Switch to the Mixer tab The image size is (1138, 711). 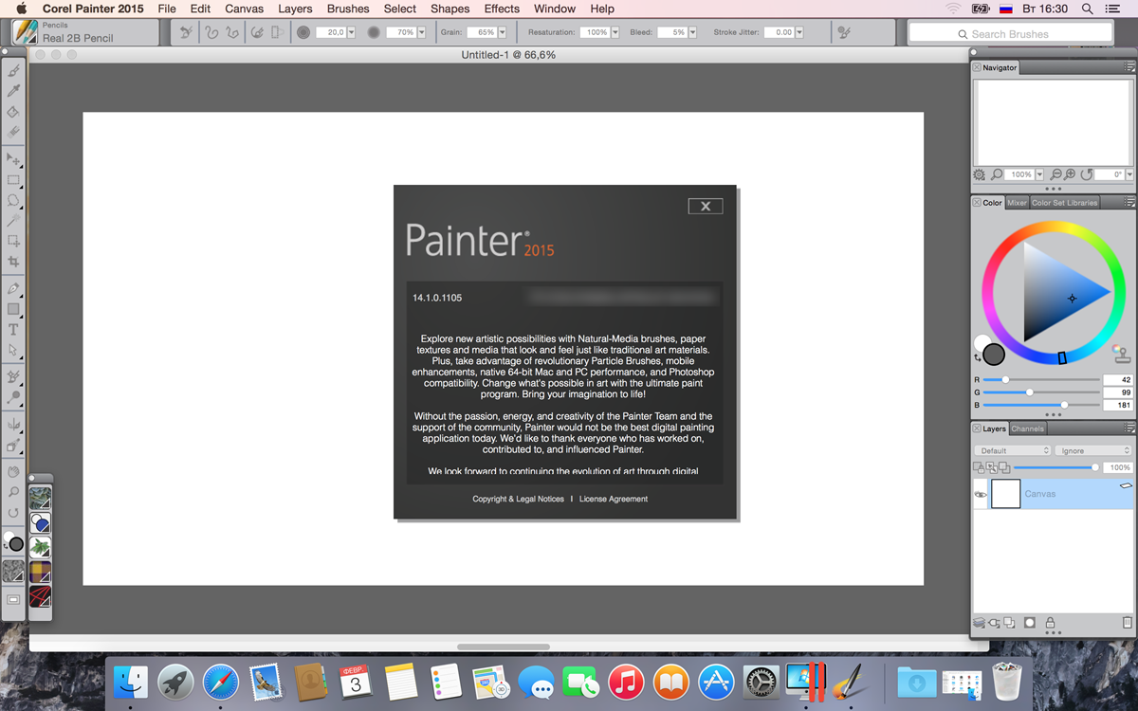[1017, 203]
